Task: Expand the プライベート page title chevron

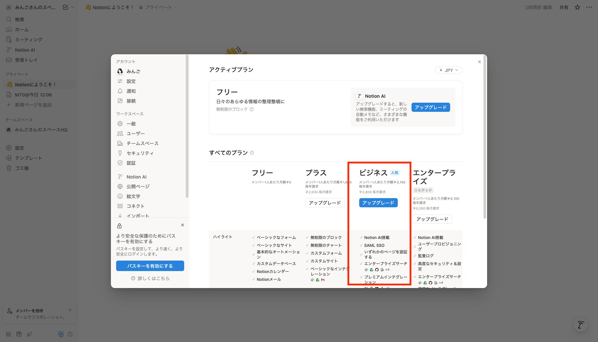Action: (x=176, y=7)
